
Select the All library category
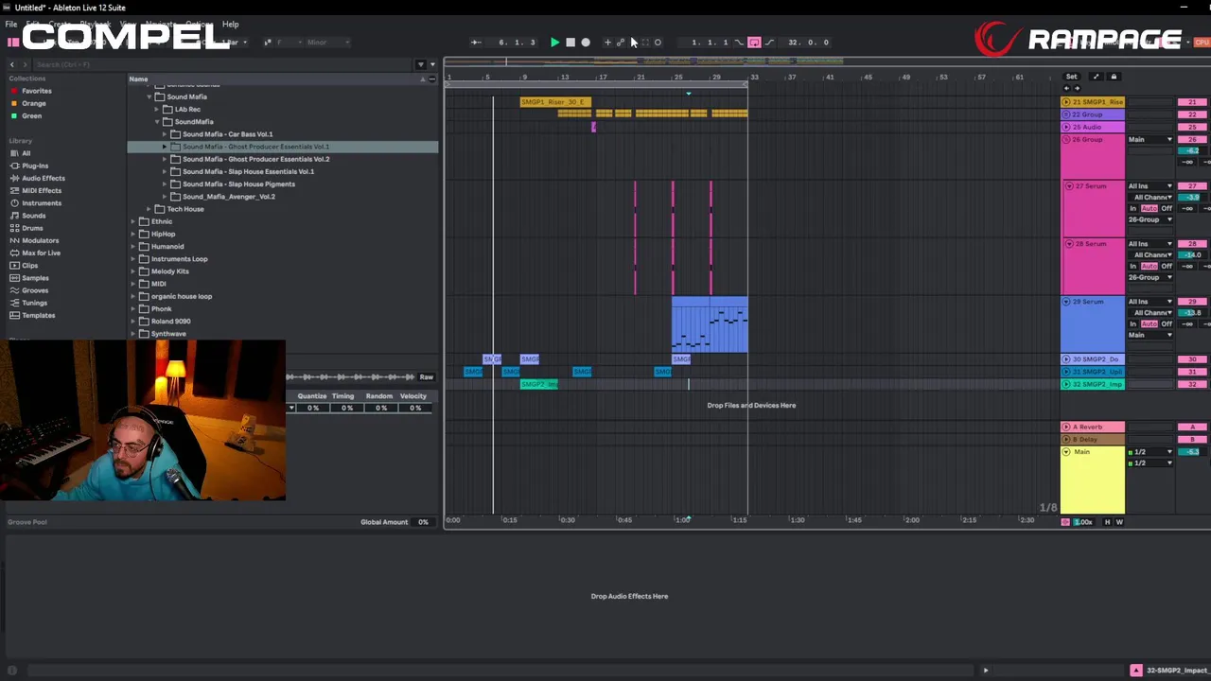tap(26, 153)
